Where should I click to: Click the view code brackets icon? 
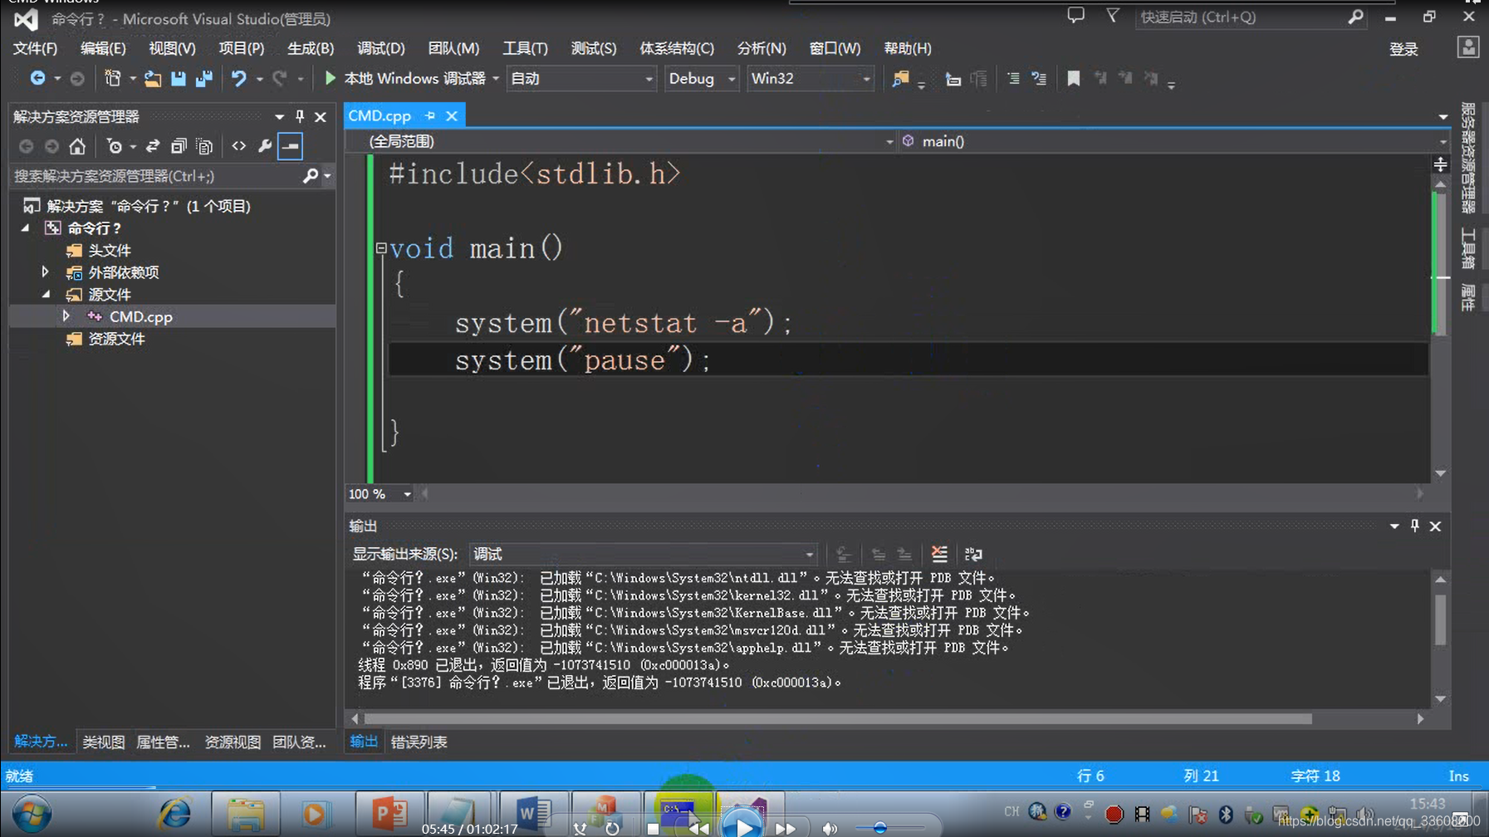(x=238, y=147)
